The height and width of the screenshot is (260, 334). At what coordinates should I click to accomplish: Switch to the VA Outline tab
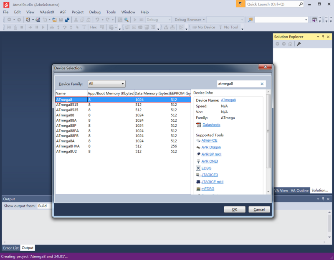click(300, 191)
